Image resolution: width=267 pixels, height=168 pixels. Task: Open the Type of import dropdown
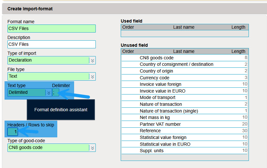tap(51, 60)
